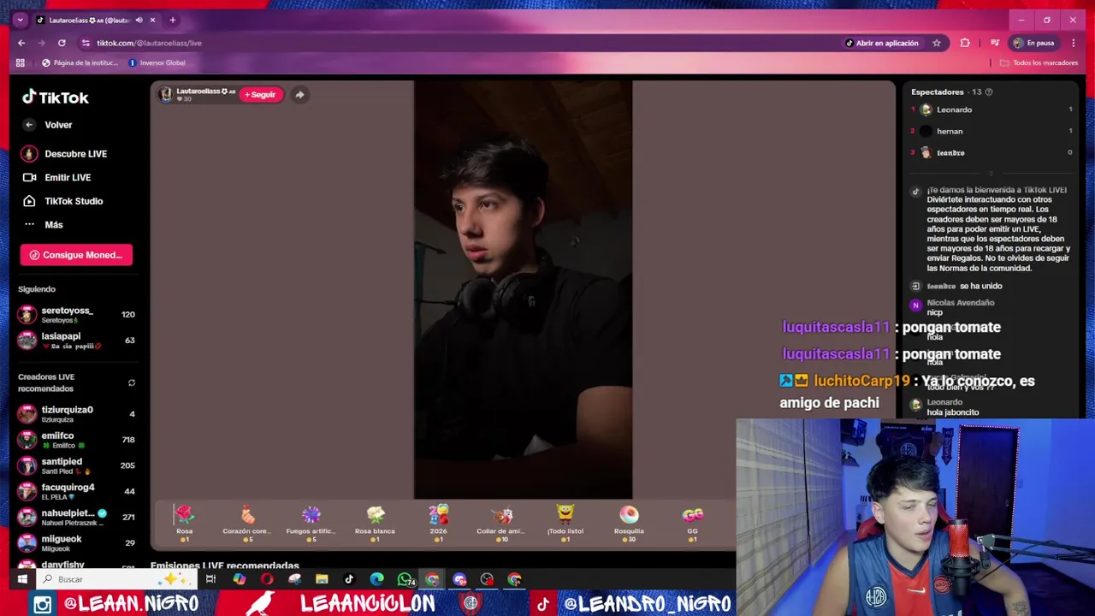1095x616 pixels.
Task: Click Nicolas Avendaño chat username
Action: click(961, 303)
